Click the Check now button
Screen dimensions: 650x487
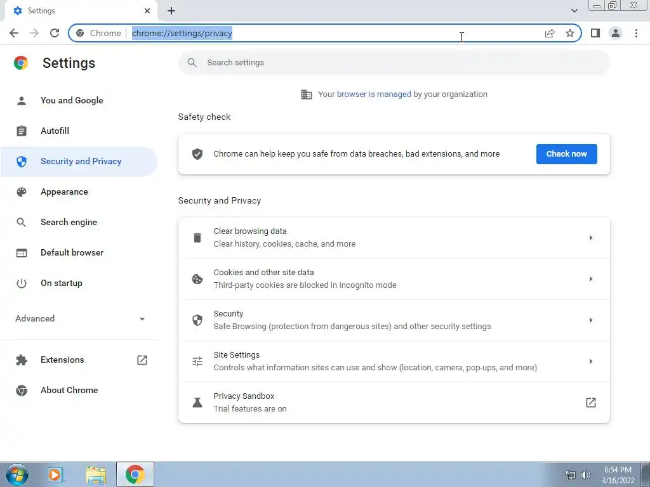click(x=567, y=154)
